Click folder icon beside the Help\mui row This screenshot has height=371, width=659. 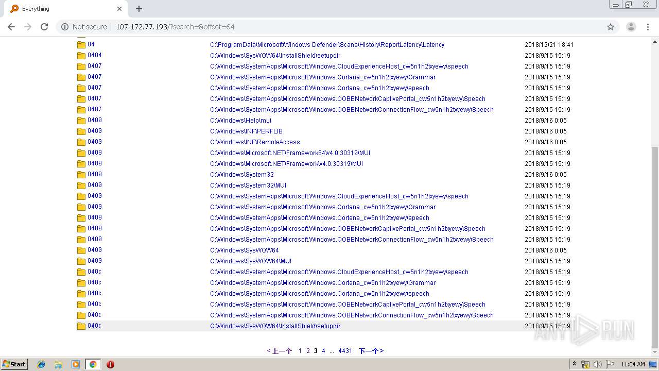point(81,121)
